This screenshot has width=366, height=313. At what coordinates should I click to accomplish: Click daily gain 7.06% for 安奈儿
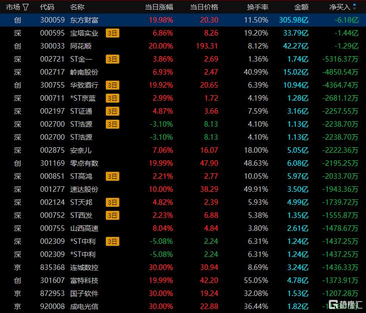(x=162, y=150)
